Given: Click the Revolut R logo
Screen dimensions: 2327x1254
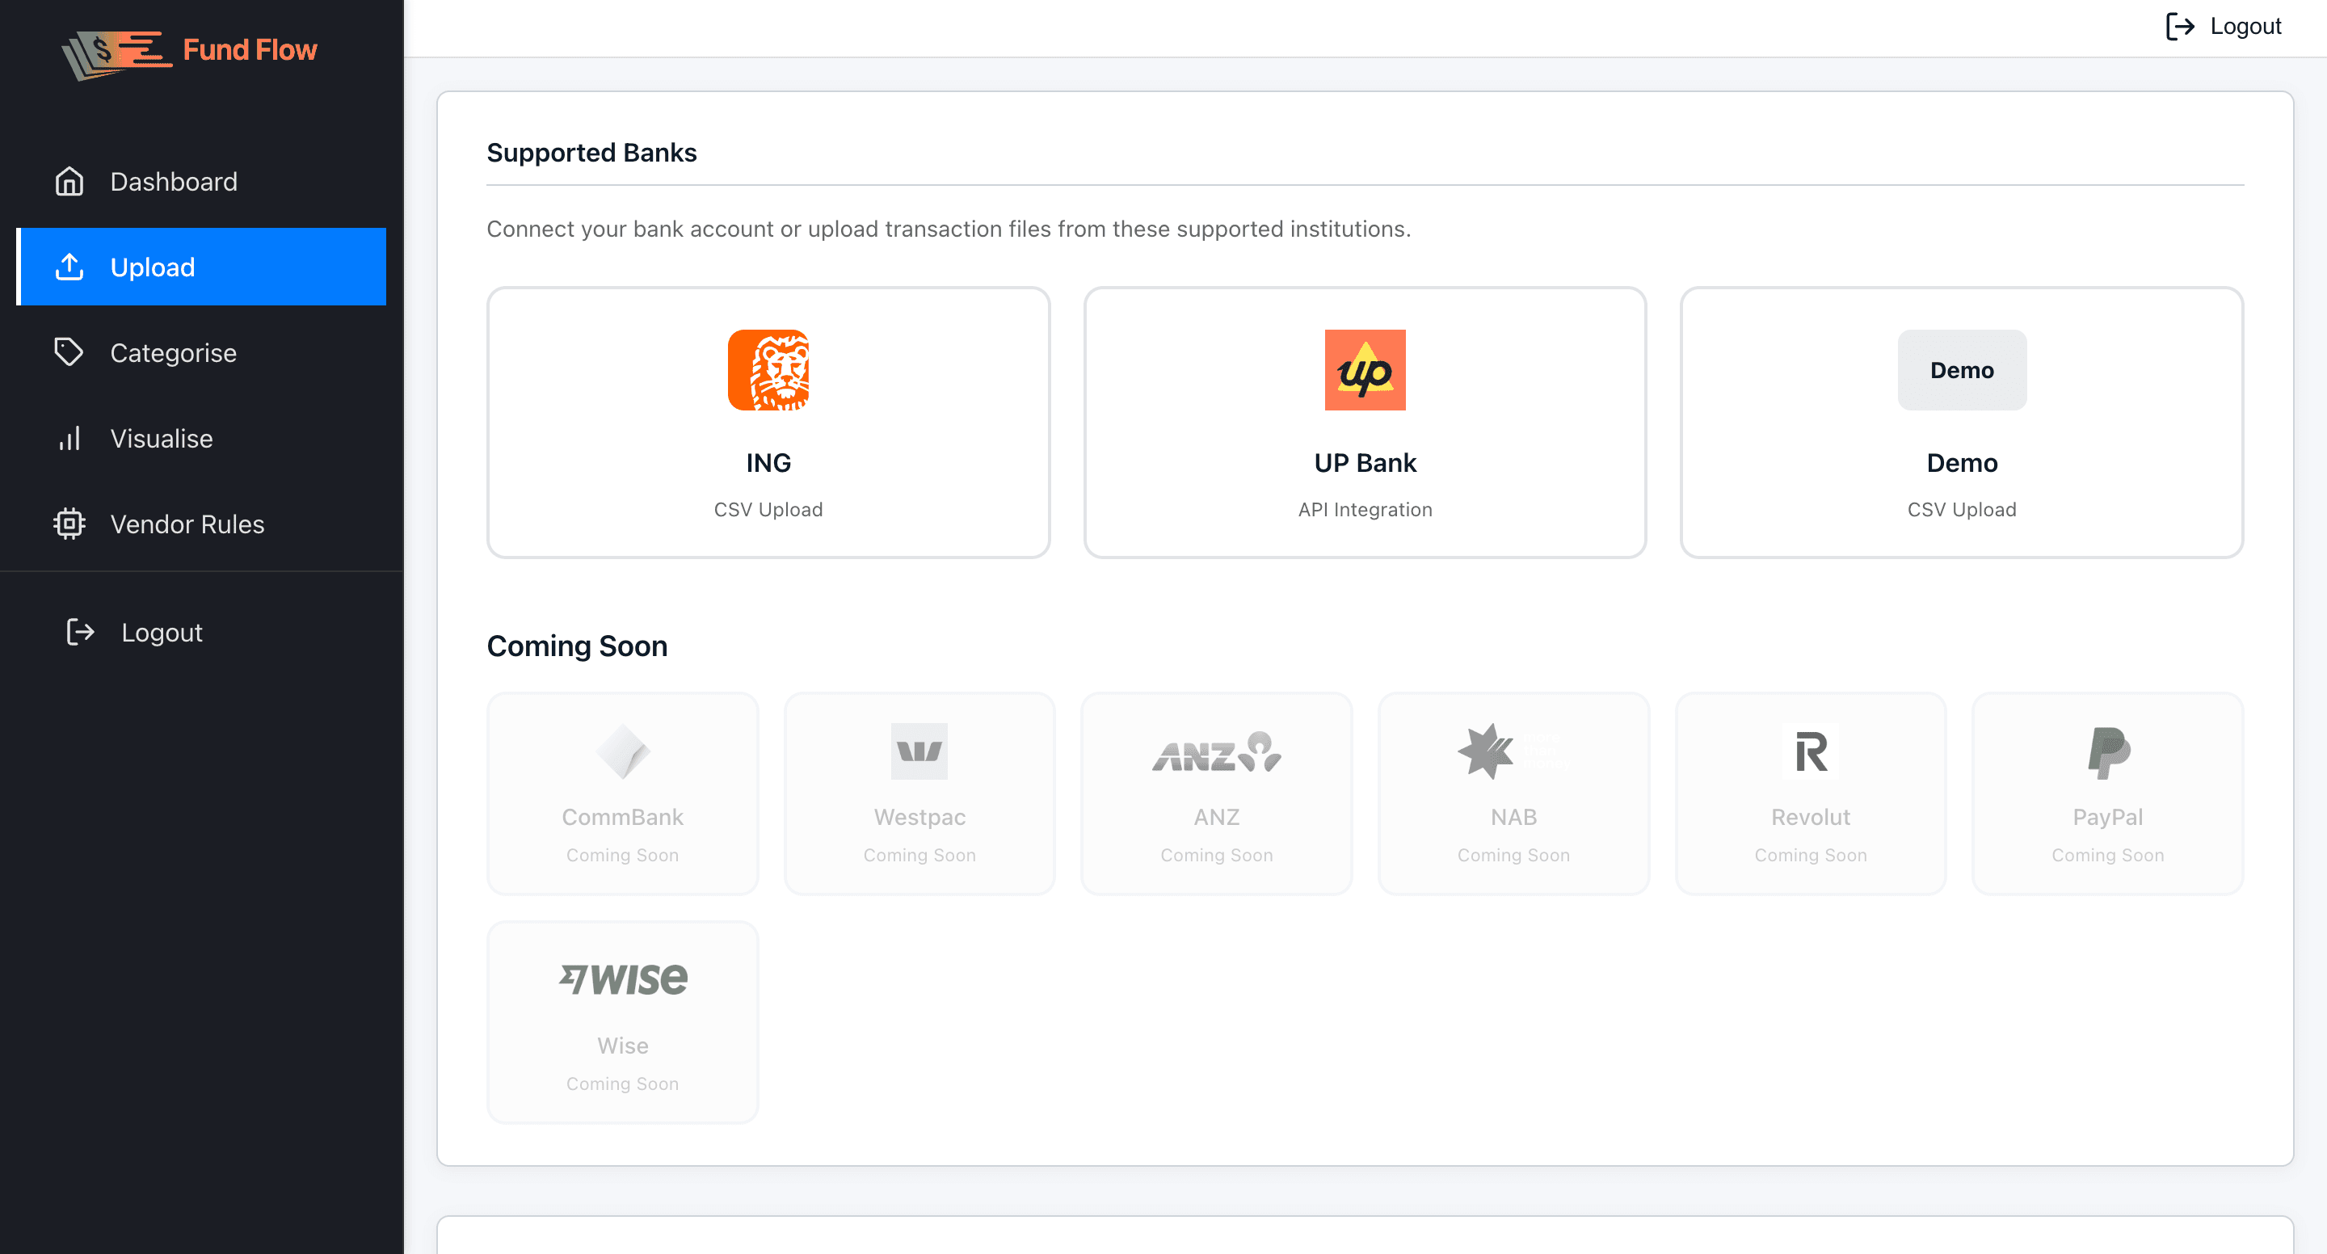Looking at the screenshot, I should [x=1812, y=751].
